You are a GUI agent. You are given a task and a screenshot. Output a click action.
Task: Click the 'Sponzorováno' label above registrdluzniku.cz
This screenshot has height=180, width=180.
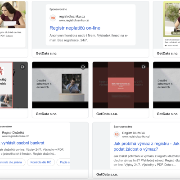click(x=58, y=9)
